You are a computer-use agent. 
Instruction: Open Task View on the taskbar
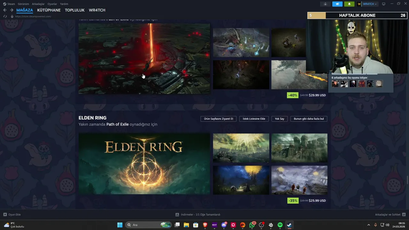point(177,225)
